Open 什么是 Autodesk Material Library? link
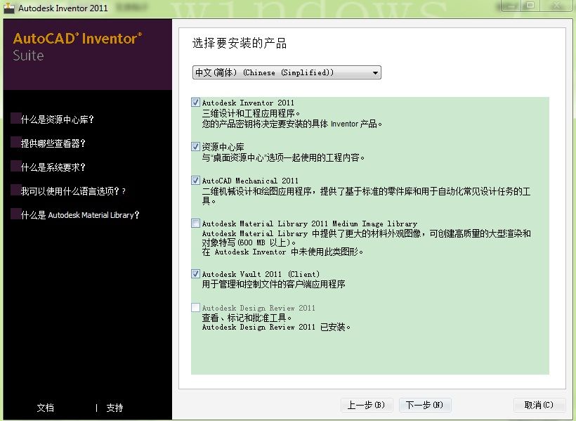This screenshot has width=576, height=421. coord(80,215)
